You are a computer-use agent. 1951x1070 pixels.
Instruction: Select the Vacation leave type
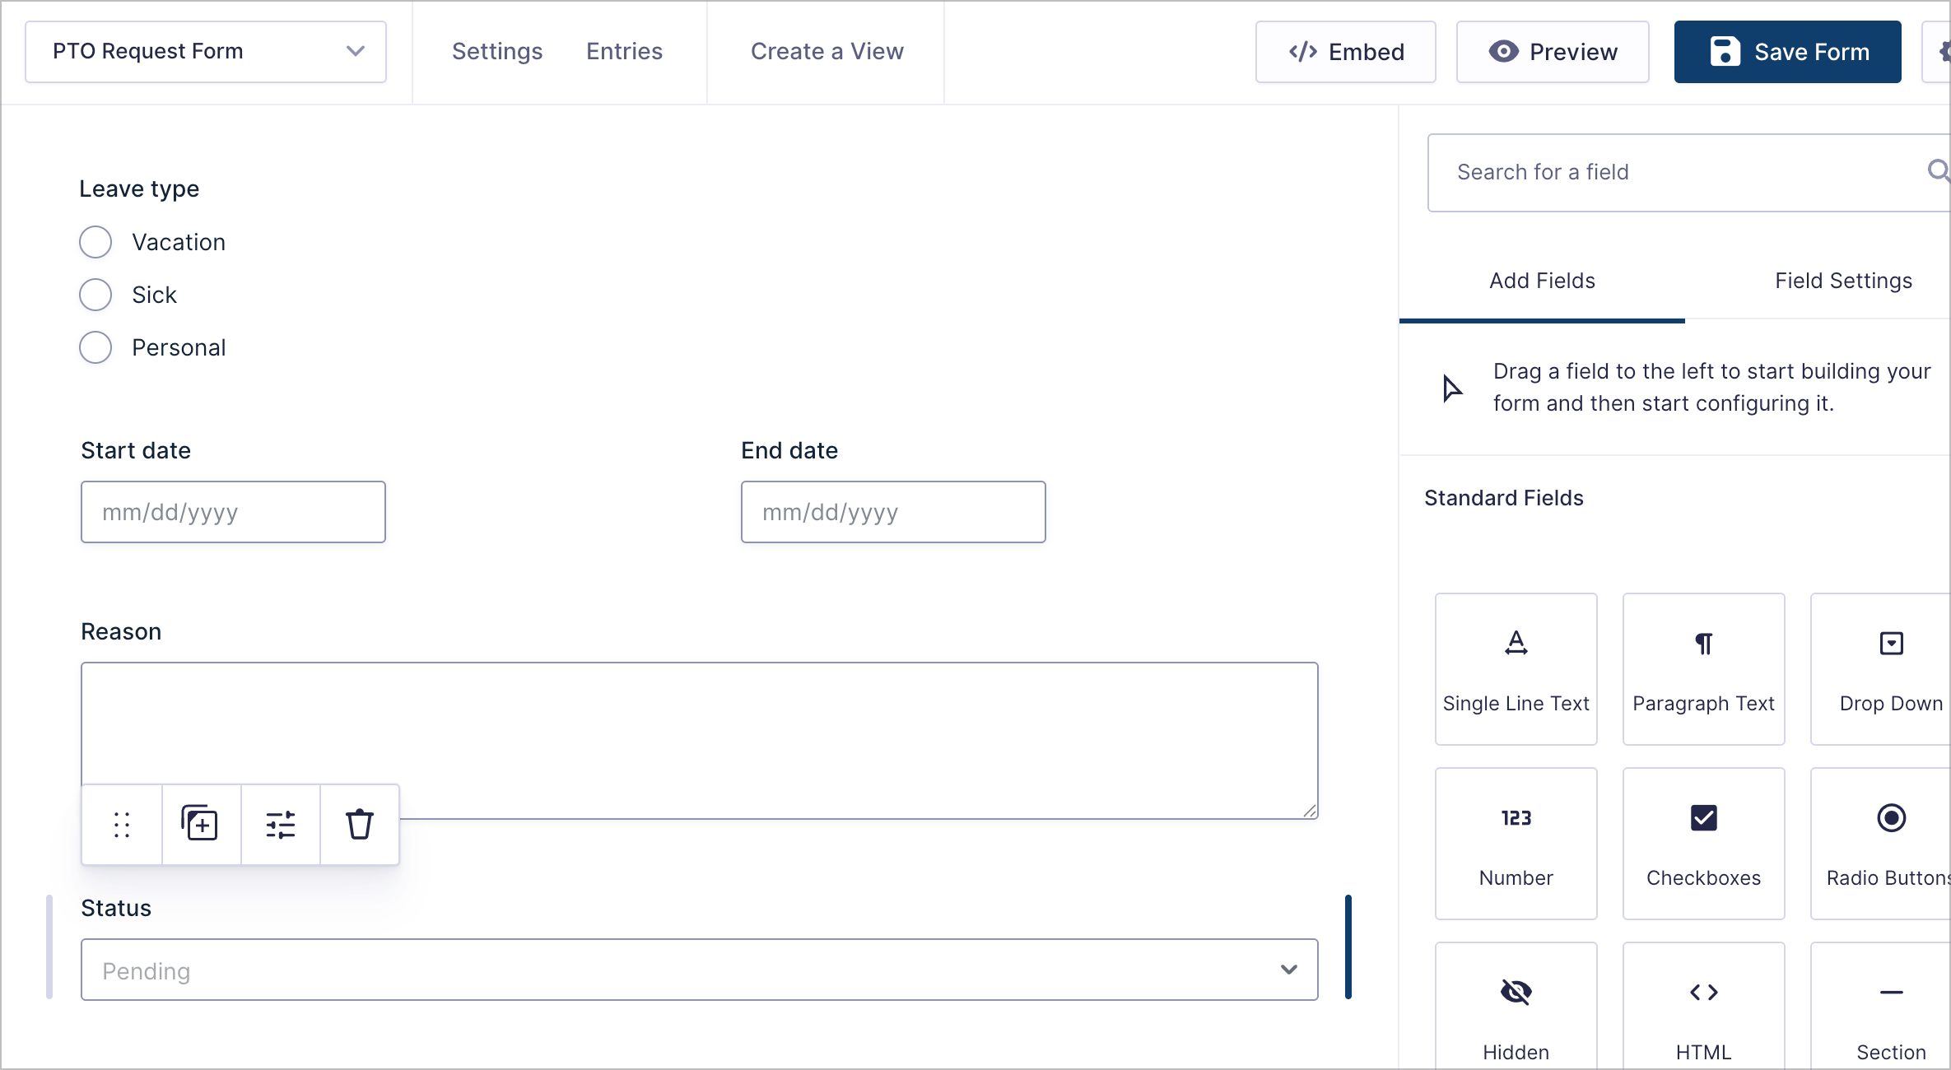click(95, 241)
